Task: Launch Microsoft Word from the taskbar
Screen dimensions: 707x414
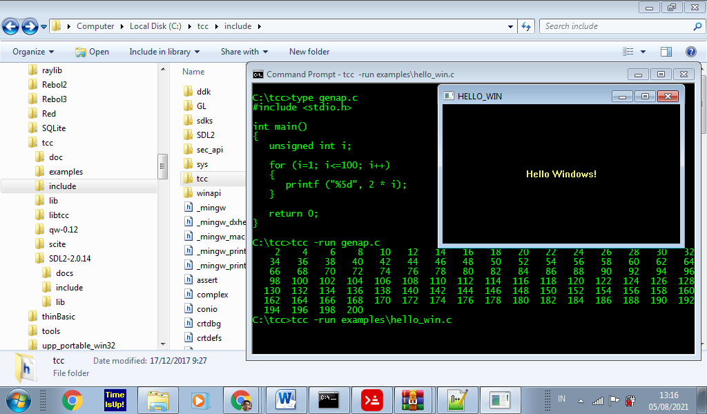Action: pyautogui.click(x=284, y=400)
